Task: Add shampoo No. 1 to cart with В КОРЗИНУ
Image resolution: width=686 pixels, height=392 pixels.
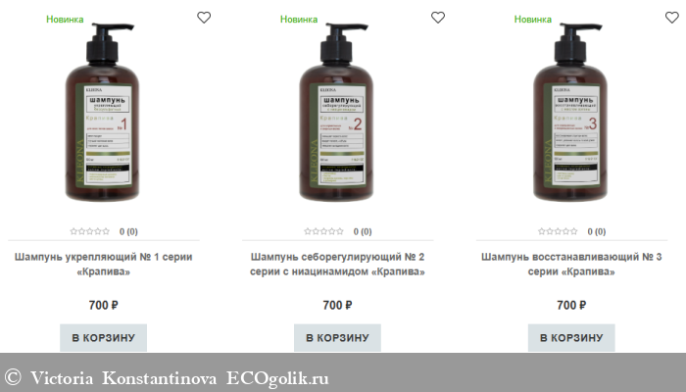Action: coord(103,338)
